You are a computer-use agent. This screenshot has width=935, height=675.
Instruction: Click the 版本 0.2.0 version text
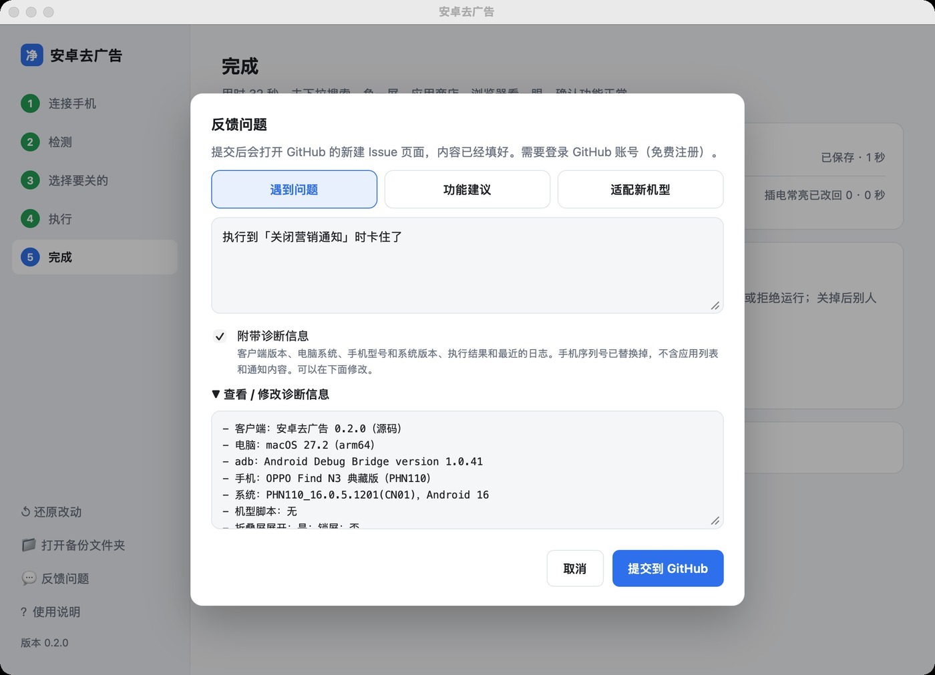point(45,643)
